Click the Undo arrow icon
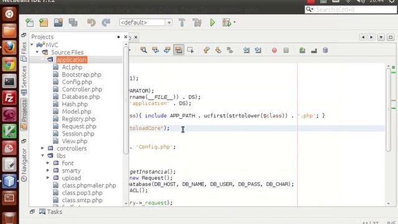 [x=91, y=22]
